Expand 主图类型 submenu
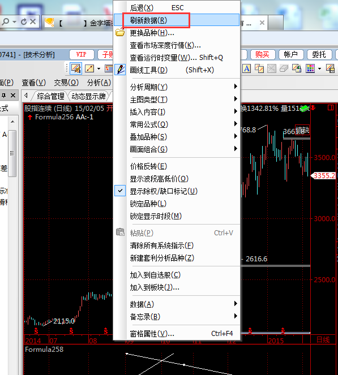 pos(177,99)
